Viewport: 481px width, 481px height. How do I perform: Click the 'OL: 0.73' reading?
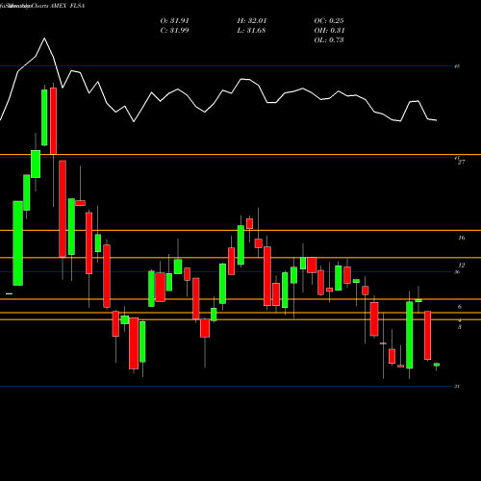pyautogui.click(x=329, y=40)
